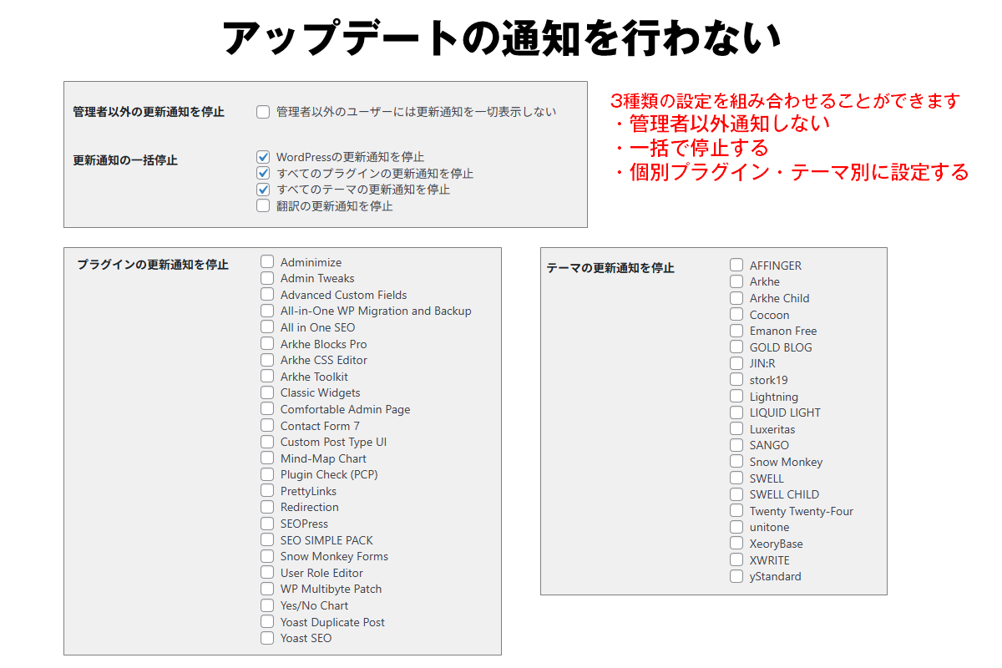Check Yoast Duplicate Post checkbox

(x=267, y=622)
